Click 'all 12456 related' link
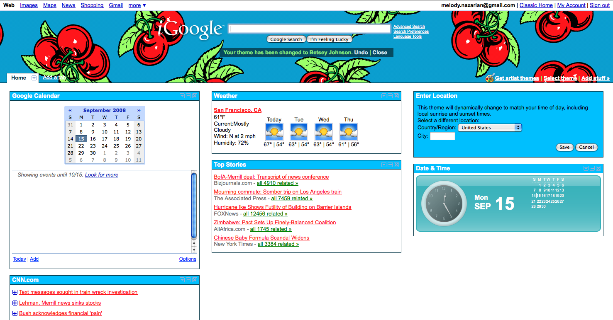The height and width of the screenshot is (320, 613). click(266, 214)
